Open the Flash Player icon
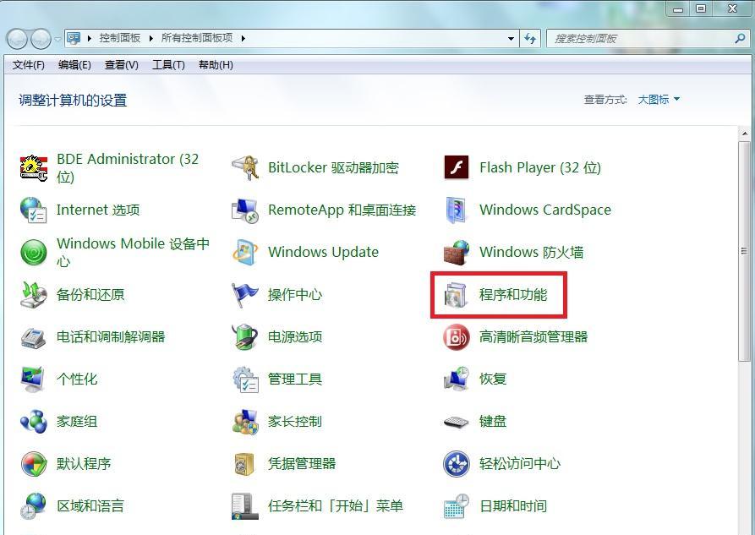This screenshot has width=755, height=535. [x=456, y=167]
